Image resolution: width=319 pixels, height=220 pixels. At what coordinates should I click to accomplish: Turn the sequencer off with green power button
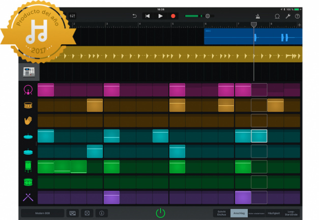pyautogui.click(x=160, y=213)
